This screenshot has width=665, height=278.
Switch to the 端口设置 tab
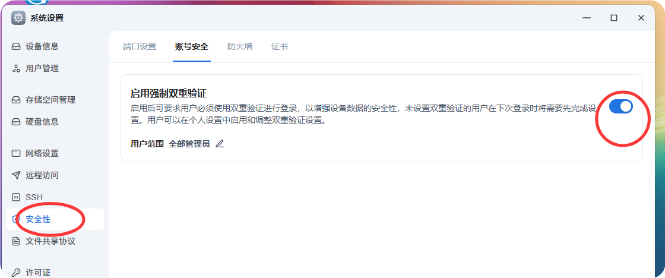click(140, 46)
